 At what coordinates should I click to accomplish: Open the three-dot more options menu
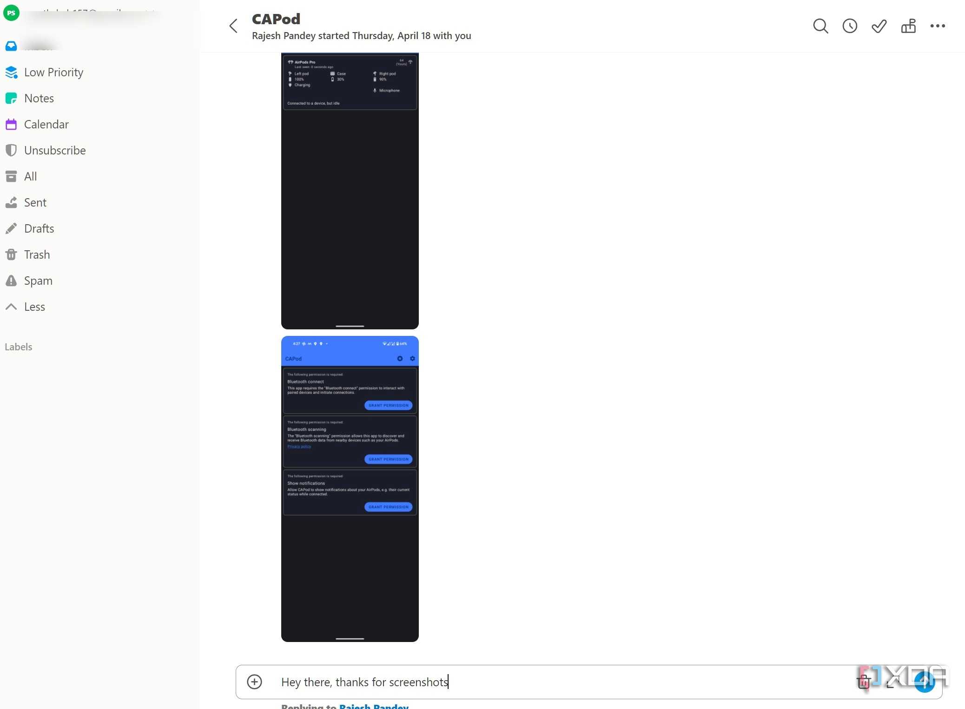point(938,26)
